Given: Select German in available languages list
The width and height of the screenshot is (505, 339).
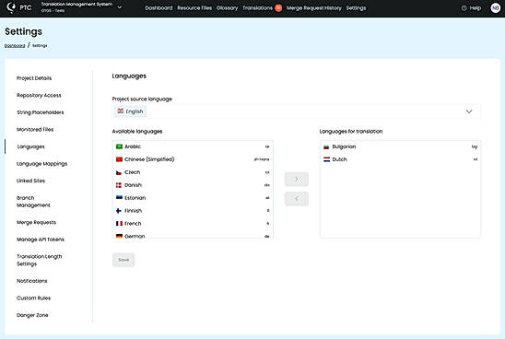Looking at the screenshot, I should pos(193,236).
